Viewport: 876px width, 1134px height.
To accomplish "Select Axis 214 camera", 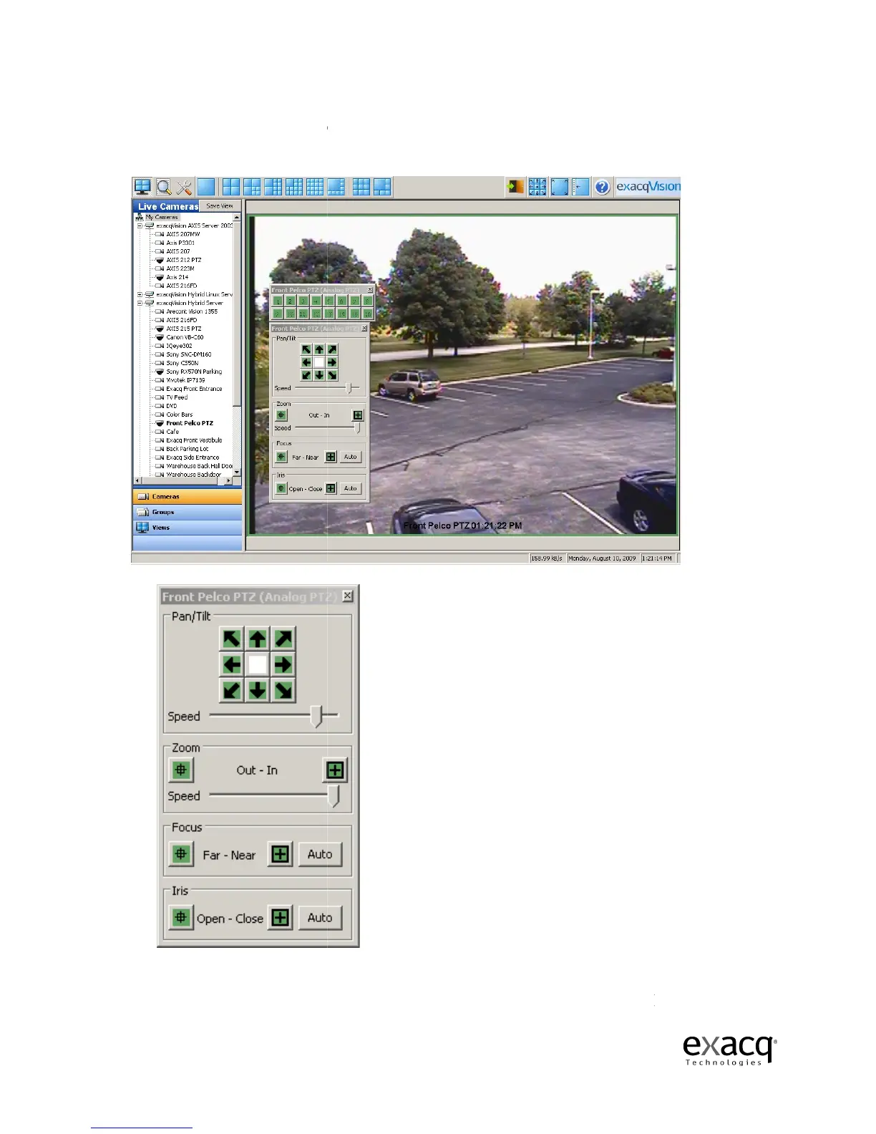I will 177,277.
